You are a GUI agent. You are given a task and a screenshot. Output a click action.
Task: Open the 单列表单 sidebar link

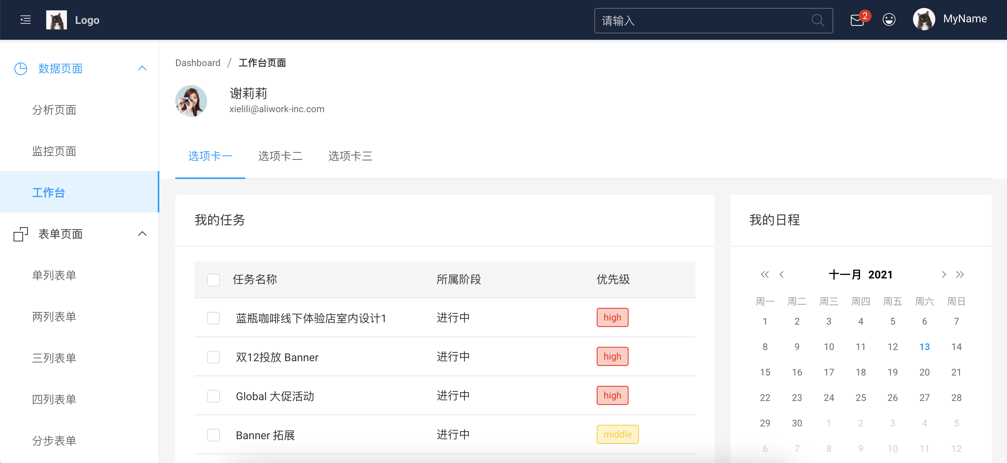54,275
